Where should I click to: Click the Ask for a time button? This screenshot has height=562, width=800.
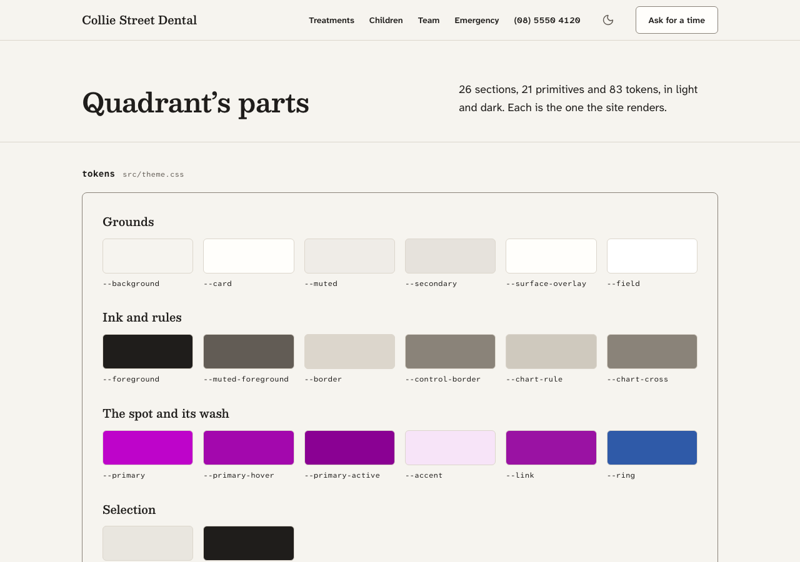coord(677,20)
